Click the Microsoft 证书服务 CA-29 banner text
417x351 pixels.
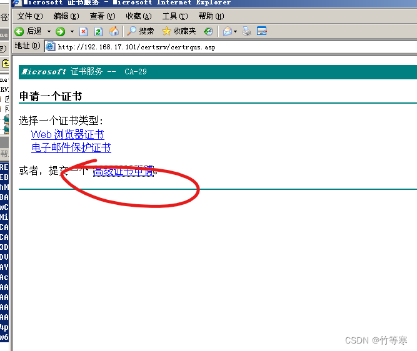coord(84,72)
